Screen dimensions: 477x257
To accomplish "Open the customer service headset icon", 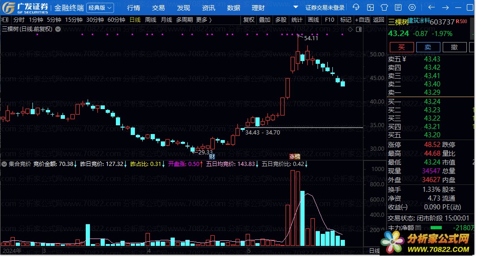I will coord(356,7).
